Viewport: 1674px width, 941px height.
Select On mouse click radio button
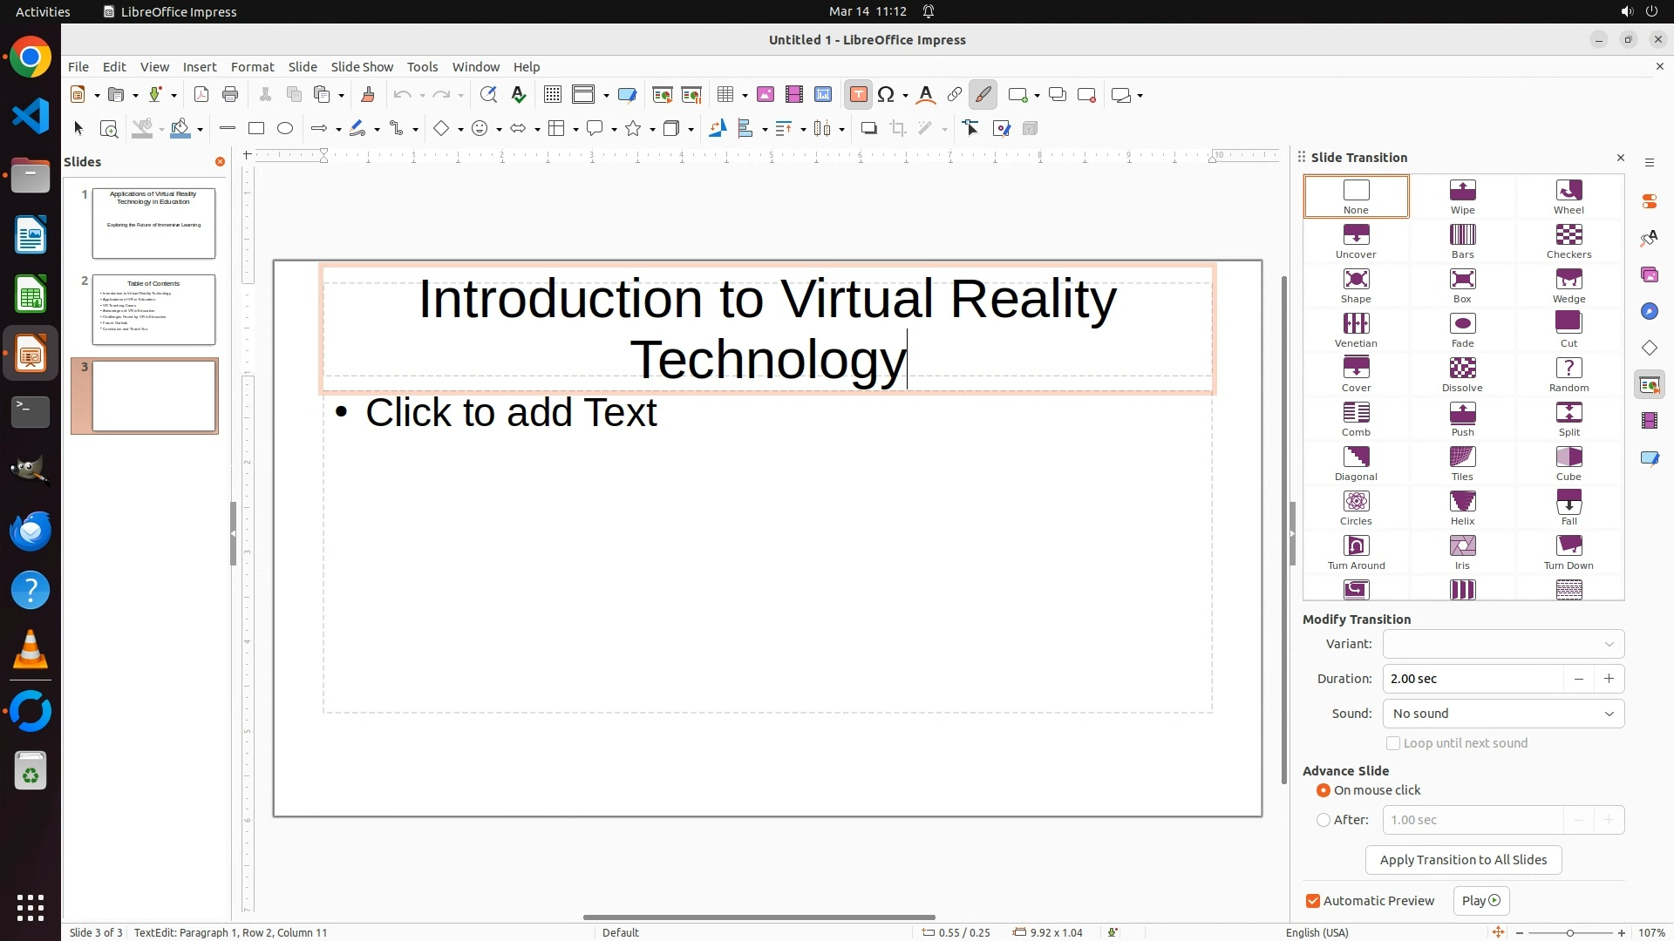(x=1324, y=790)
